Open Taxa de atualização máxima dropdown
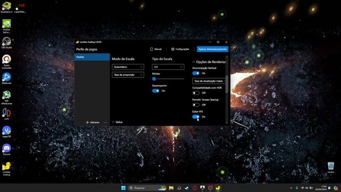This screenshot has width=341, height=192. tap(209, 81)
